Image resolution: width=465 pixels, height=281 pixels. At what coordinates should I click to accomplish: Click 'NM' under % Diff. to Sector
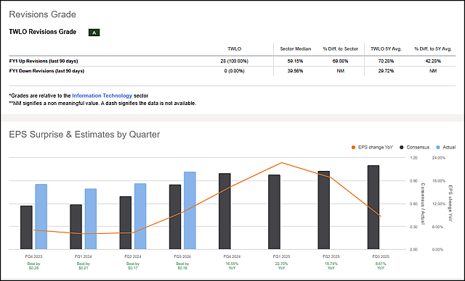pos(341,71)
